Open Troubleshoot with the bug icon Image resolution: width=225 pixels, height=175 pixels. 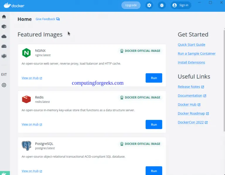pos(161,5)
